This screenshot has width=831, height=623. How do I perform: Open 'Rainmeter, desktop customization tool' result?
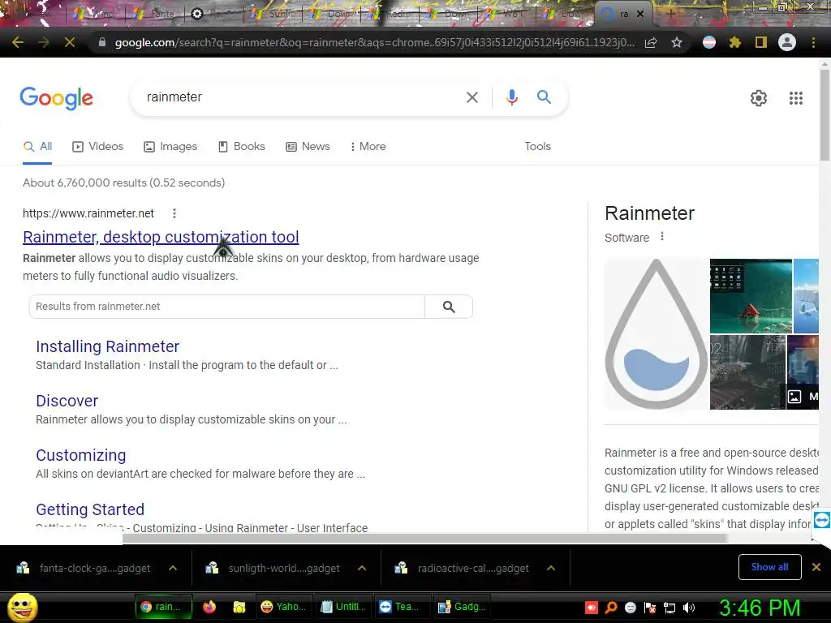tap(161, 237)
